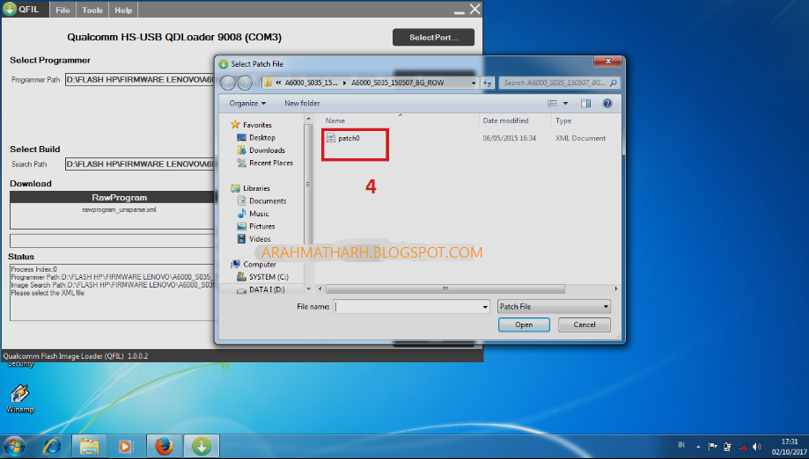This screenshot has width=809, height=459.
Task: Click the Desktop folder icon in sidebar
Action: 241,137
